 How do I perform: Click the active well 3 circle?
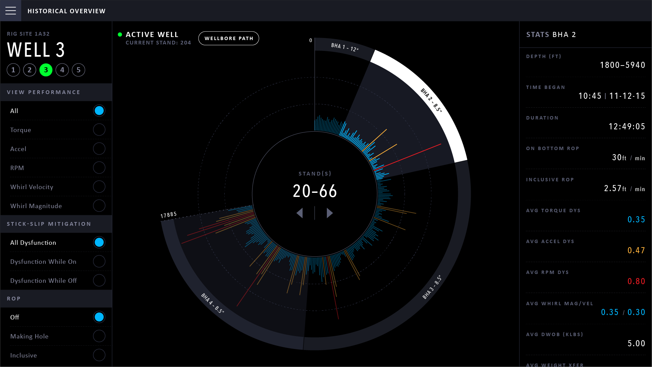pyautogui.click(x=46, y=70)
